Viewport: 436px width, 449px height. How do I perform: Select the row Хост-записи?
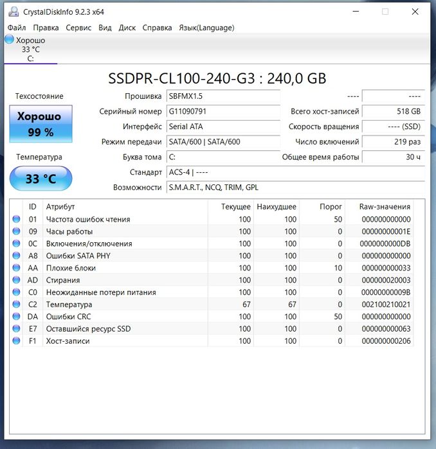(x=212, y=340)
